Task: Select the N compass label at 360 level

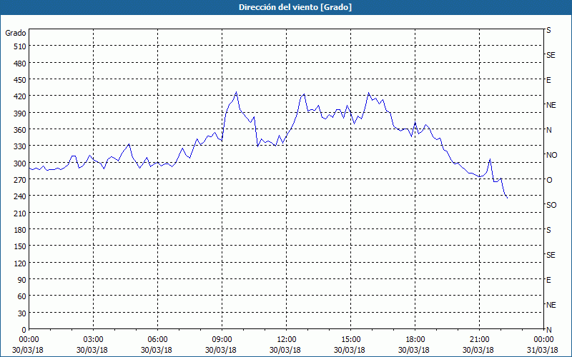Action: click(x=549, y=130)
